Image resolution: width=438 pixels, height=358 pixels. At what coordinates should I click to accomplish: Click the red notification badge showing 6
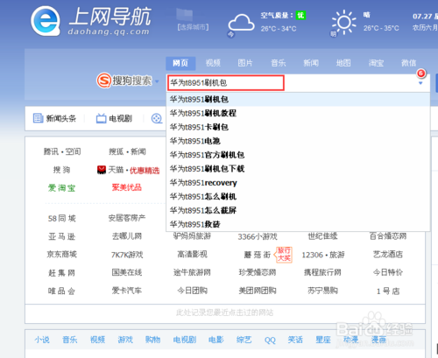click(420, 73)
